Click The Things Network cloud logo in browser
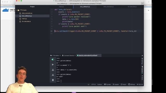 click(6, 10)
